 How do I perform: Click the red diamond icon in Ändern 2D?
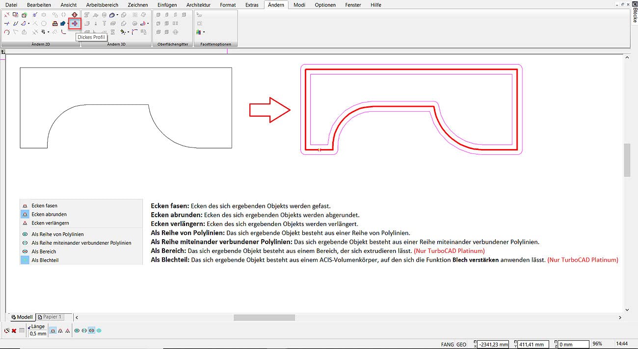tap(74, 14)
